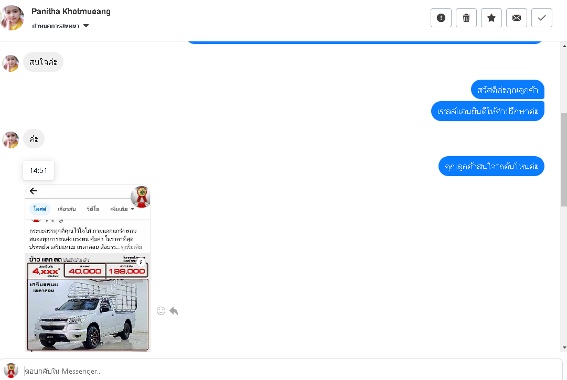Click the chat scrollbar thumb
Image resolution: width=567 pixels, height=380 pixels.
pyautogui.click(x=564, y=160)
